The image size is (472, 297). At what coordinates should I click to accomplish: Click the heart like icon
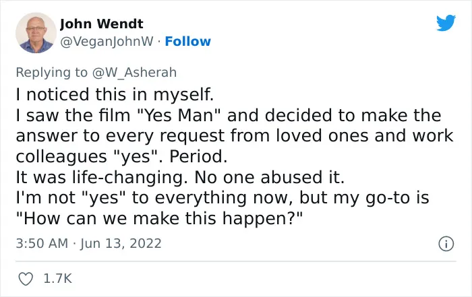26,279
